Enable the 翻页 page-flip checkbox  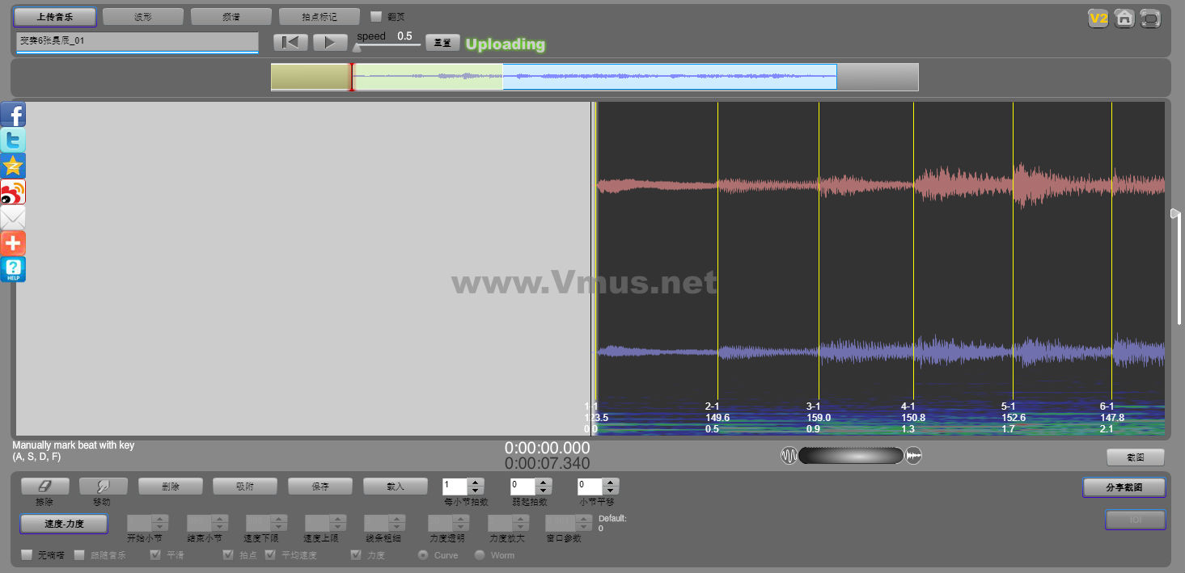click(376, 16)
